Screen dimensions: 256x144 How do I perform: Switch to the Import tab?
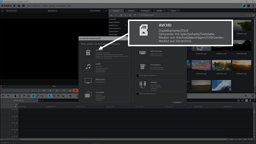click(116, 11)
